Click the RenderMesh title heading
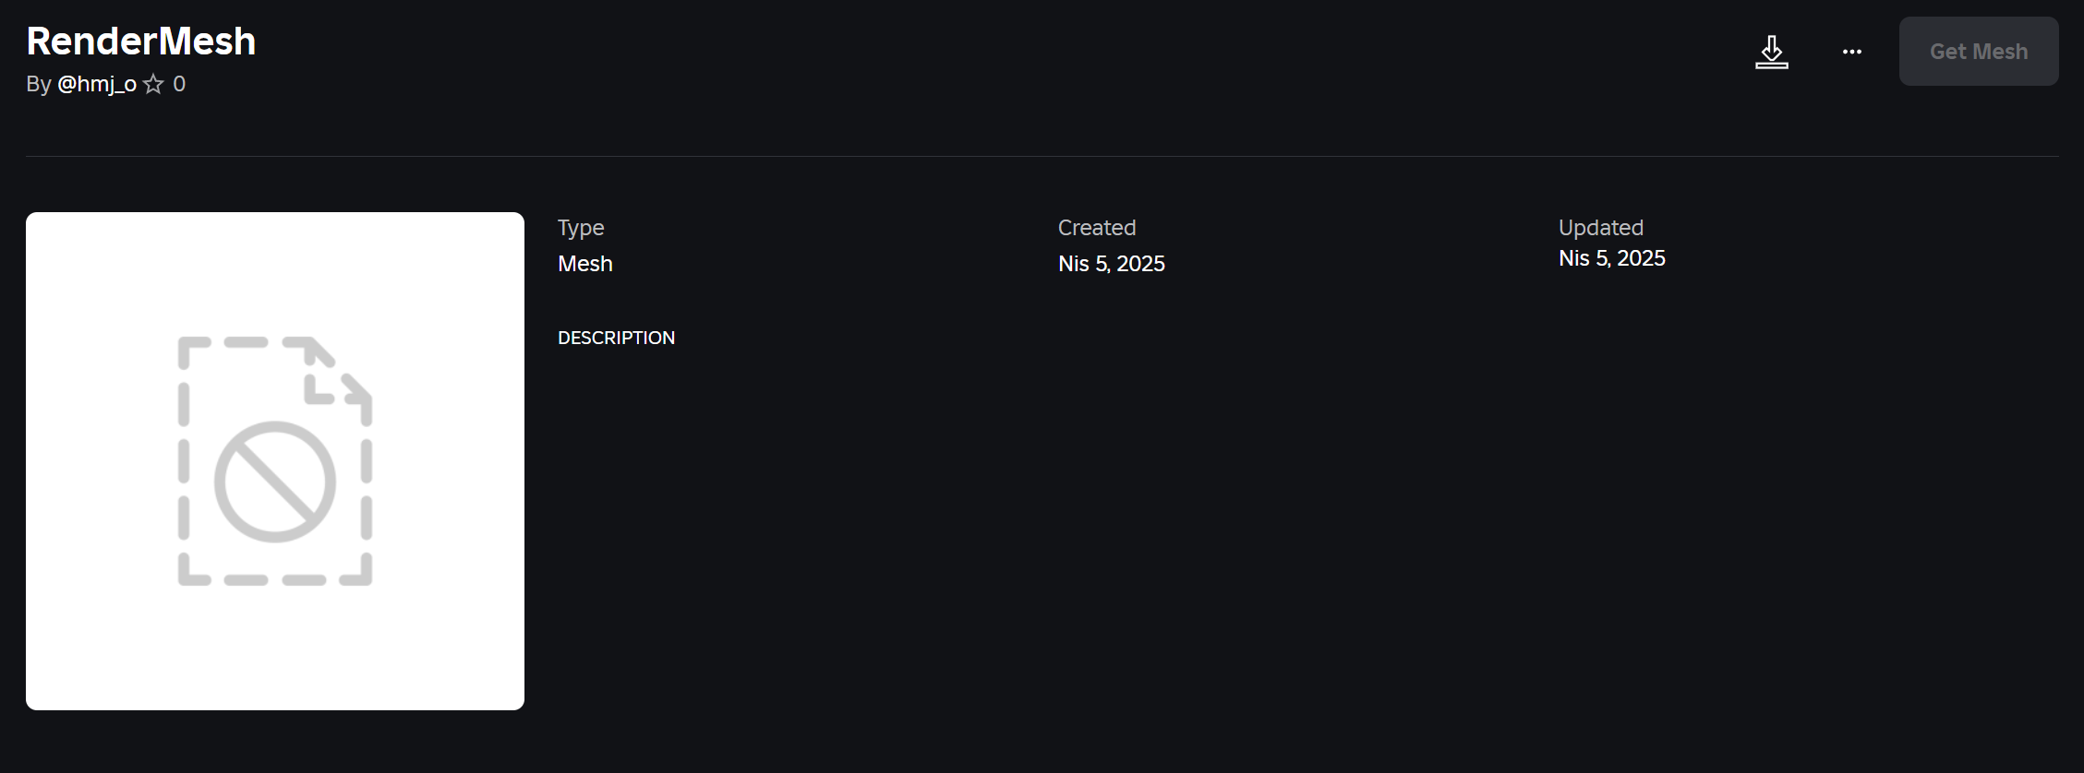Viewport: 2084px width, 773px height. pyautogui.click(x=141, y=42)
